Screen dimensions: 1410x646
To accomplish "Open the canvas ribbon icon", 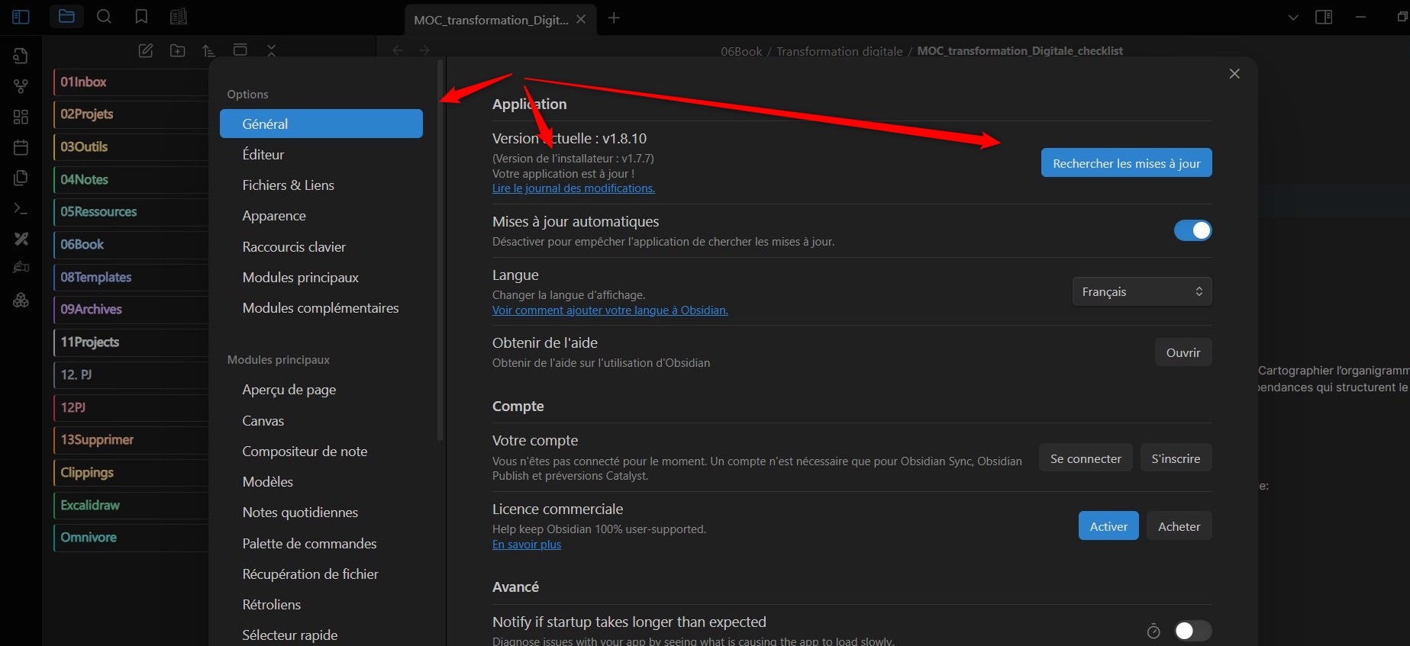I will point(21,117).
